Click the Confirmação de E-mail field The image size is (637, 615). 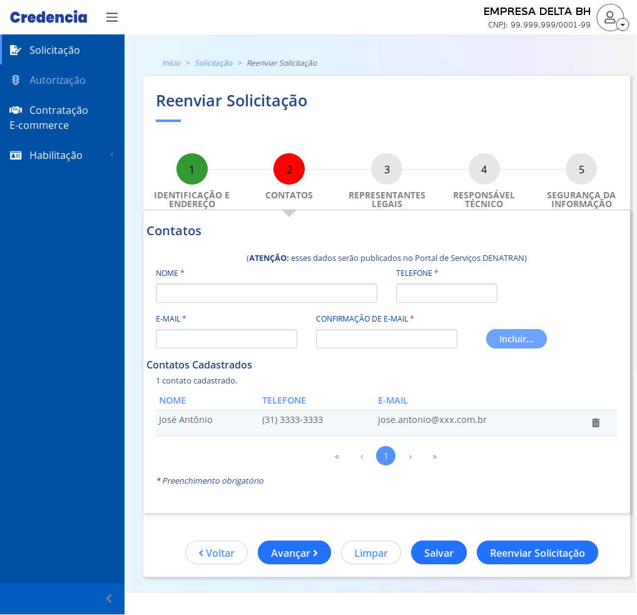(x=387, y=339)
